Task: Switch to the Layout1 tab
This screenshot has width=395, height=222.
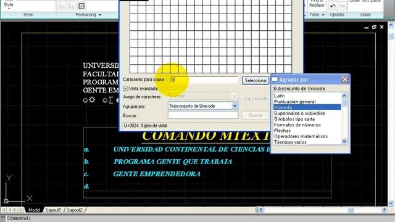Action: [54, 210]
